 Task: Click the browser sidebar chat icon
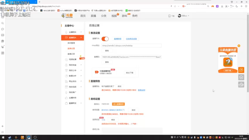click(2, 29)
